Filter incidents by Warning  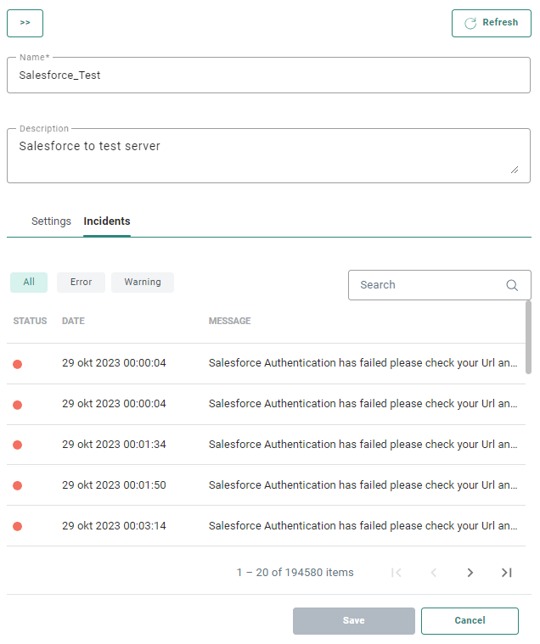(x=143, y=283)
